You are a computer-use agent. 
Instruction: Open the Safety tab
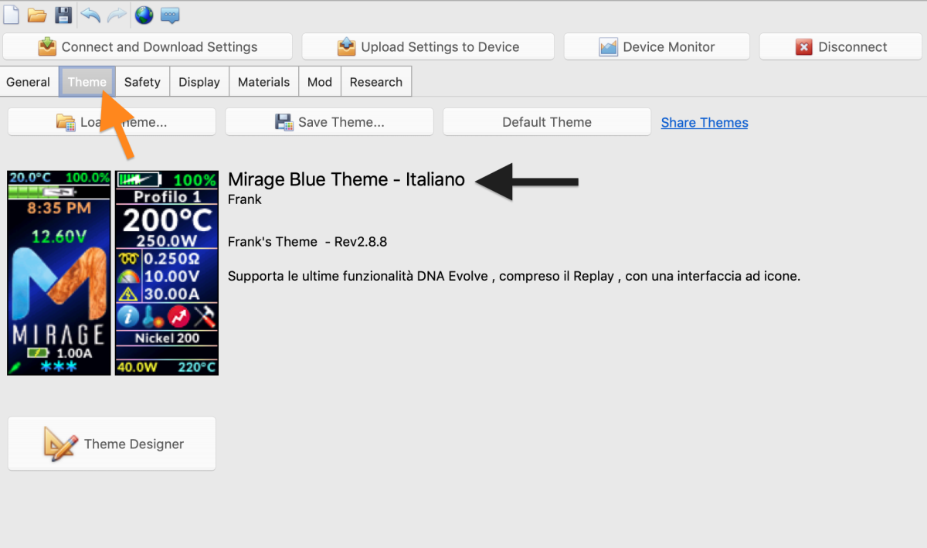[x=142, y=82]
